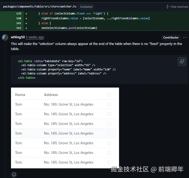
Task: Click the code line 'nonSelectColumns.push(selectColumn)'
Action: point(69,28)
